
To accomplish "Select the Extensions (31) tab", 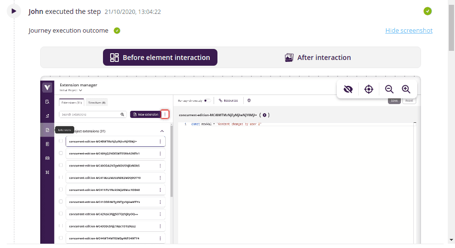I will pos(71,103).
